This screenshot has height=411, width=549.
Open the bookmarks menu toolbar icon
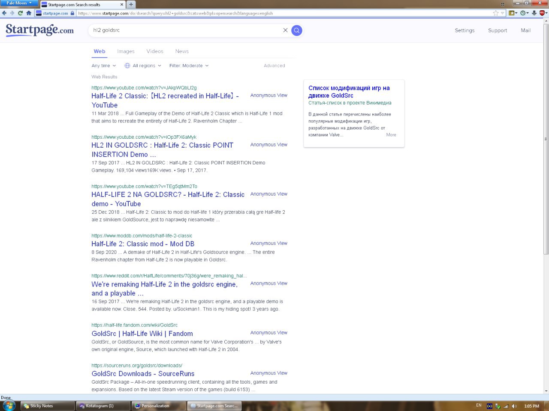coord(511,13)
